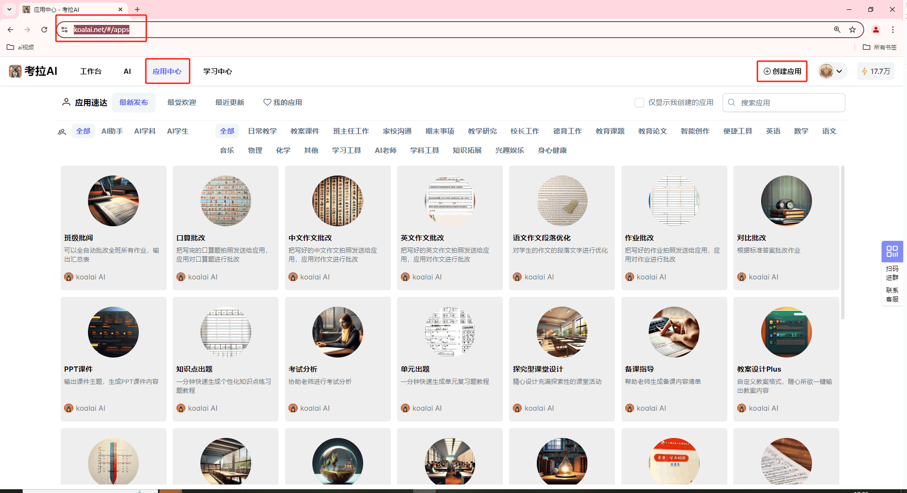Image resolution: width=907 pixels, height=493 pixels.
Task: Open a new browser tab
Action: [x=137, y=9]
